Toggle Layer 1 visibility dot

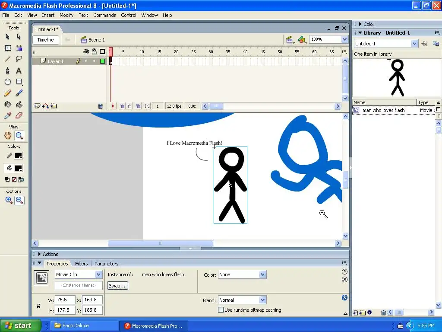click(x=86, y=61)
